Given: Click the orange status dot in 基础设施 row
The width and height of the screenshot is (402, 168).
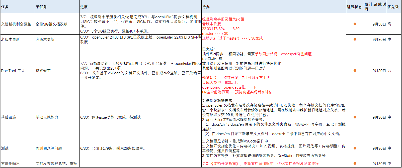Looking at the screenshot, I should (x=355, y=117).
